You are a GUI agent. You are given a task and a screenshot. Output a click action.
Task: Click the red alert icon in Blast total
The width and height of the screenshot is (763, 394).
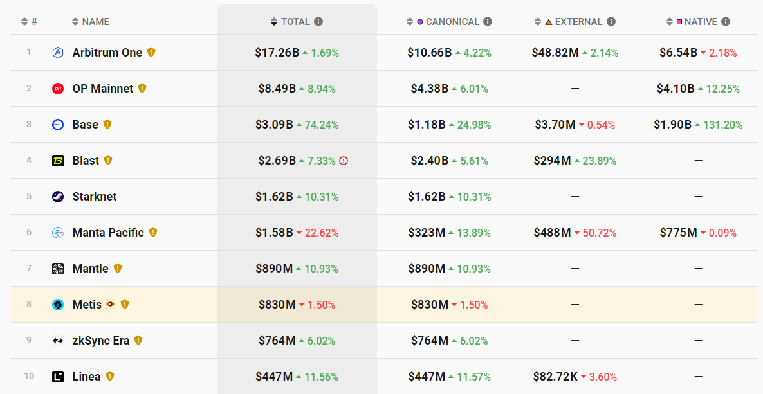(344, 161)
